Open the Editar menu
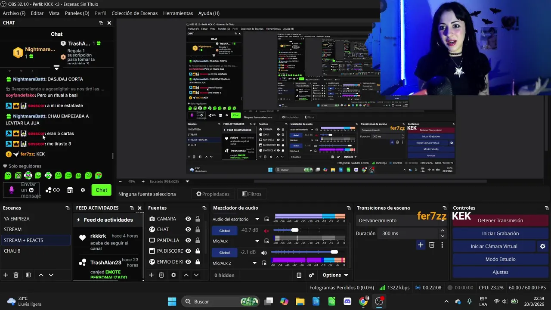 click(37, 13)
